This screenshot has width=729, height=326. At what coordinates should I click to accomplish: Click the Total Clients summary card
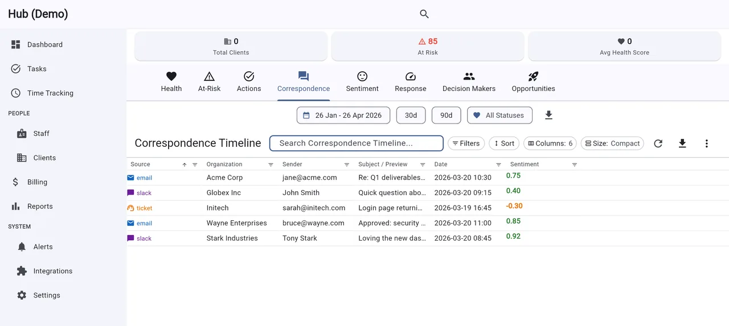(231, 46)
